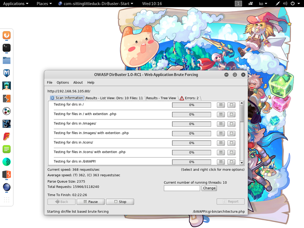This screenshot has height=228, width=304.
Task: Open the Applications menu
Action: (16, 4)
